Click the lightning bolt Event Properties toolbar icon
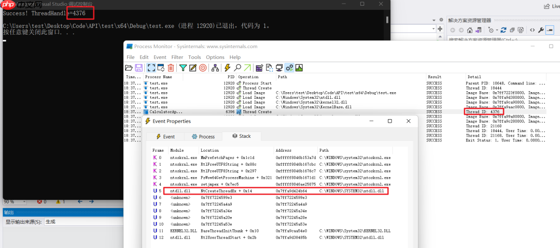560x248 pixels. (x=227, y=67)
